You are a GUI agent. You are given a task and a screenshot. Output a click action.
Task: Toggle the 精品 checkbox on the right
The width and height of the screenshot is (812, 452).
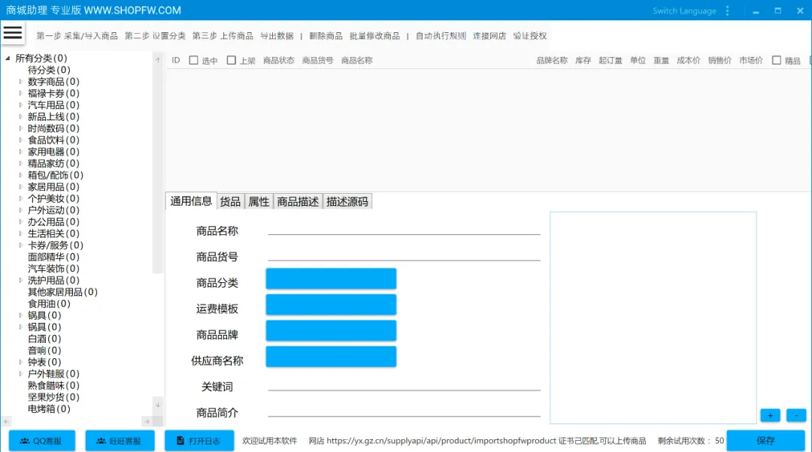tap(775, 60)
